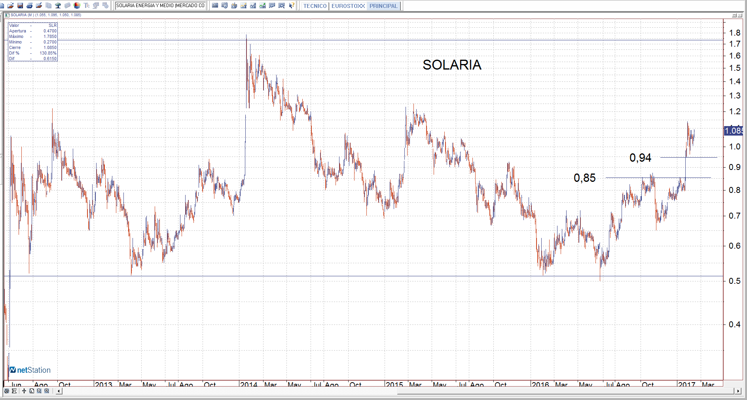747x400 pixels.
Task: Click the greyed copy documents icon
Action: (x=49, y=6)
